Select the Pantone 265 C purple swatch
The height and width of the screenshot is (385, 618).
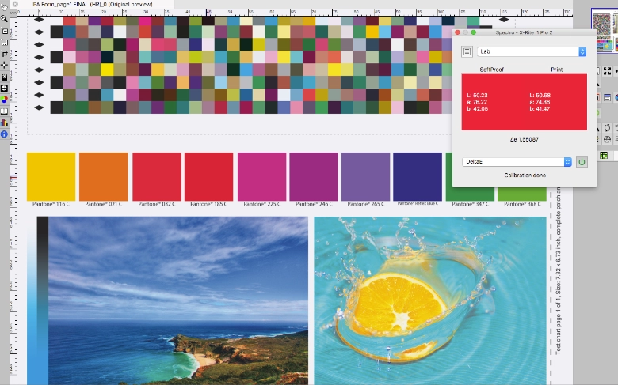(365, 176)
